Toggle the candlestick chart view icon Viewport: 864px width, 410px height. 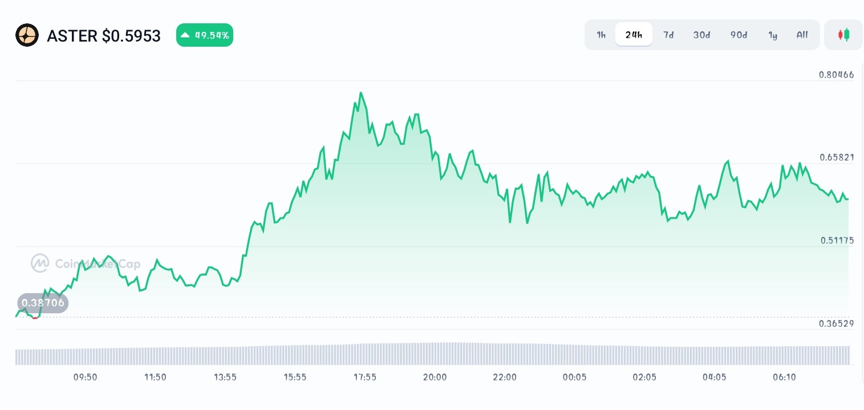[843, 35]
